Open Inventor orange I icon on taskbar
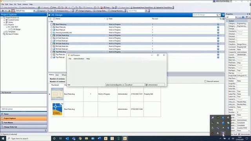Viewport: 251px width, 141px height. (x=112, y=138)
